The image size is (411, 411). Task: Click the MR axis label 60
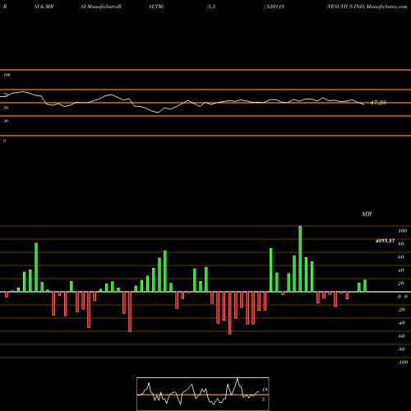click(x=401, y=257)
